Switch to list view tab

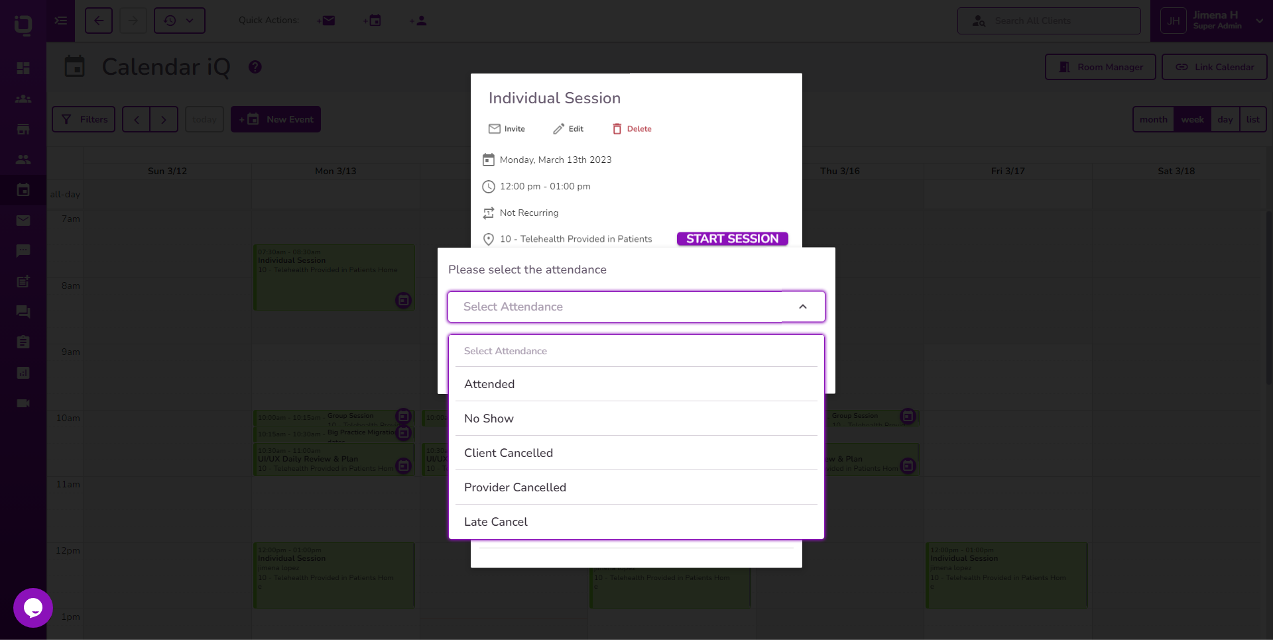pyautogui.click(x=1252, y=119)
